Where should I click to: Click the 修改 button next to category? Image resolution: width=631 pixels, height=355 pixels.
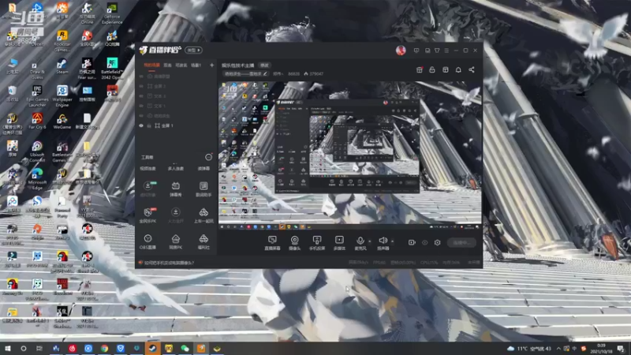click(264, 65)
